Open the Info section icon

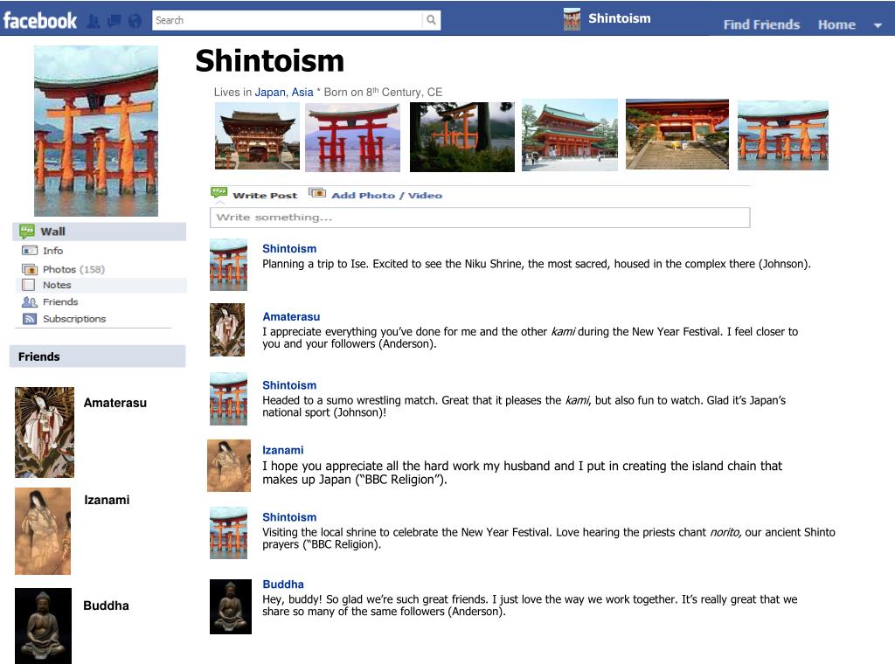pos(30,250)
